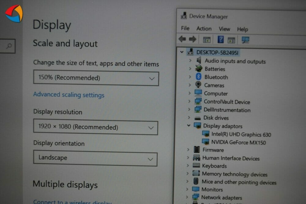Image resolution: width=306 pixels, height=204 pixels.
Task: Click the Device Manager title bar icon
Action: tap(184, 16)
